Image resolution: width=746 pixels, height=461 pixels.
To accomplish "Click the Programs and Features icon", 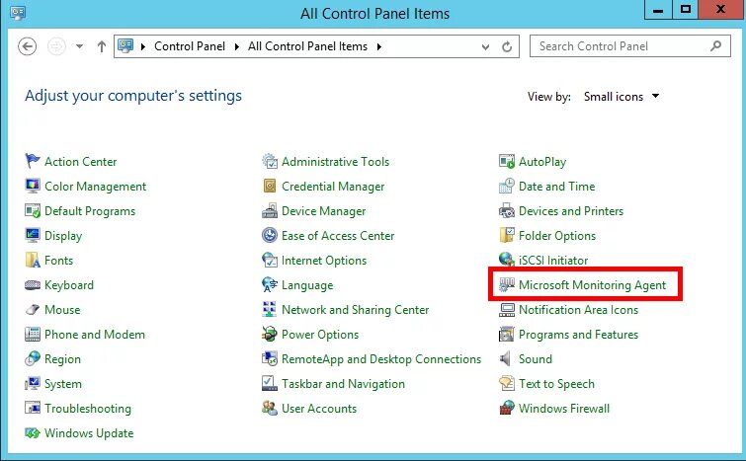I will (x=507, y=334).
